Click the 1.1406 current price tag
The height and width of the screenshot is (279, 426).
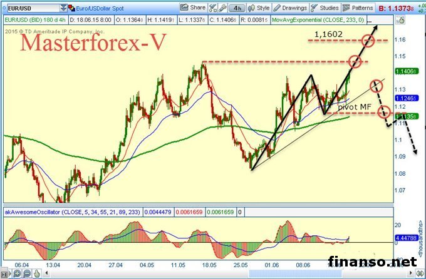(409, 71)
